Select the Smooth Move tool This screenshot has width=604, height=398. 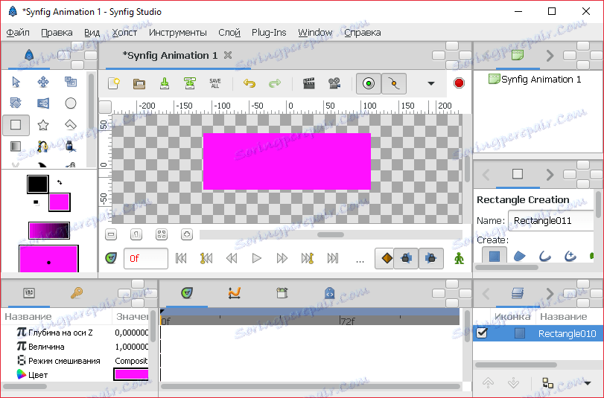click(x=43, y=82)
